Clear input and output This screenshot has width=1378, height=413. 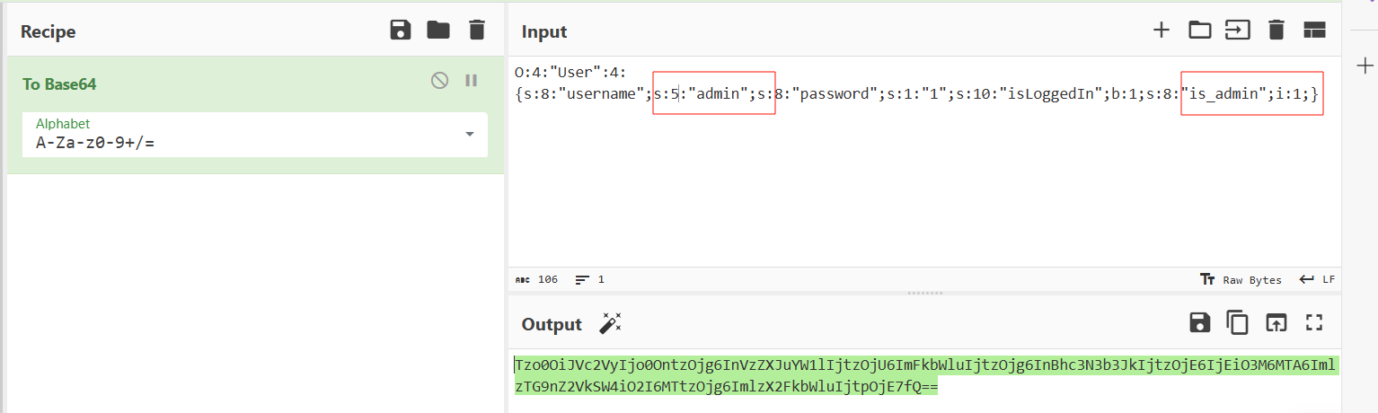[x=1276, y=31]
